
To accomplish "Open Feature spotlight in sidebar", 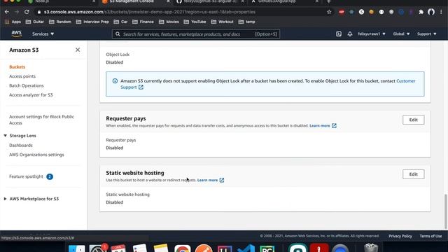I will (26, 176).
